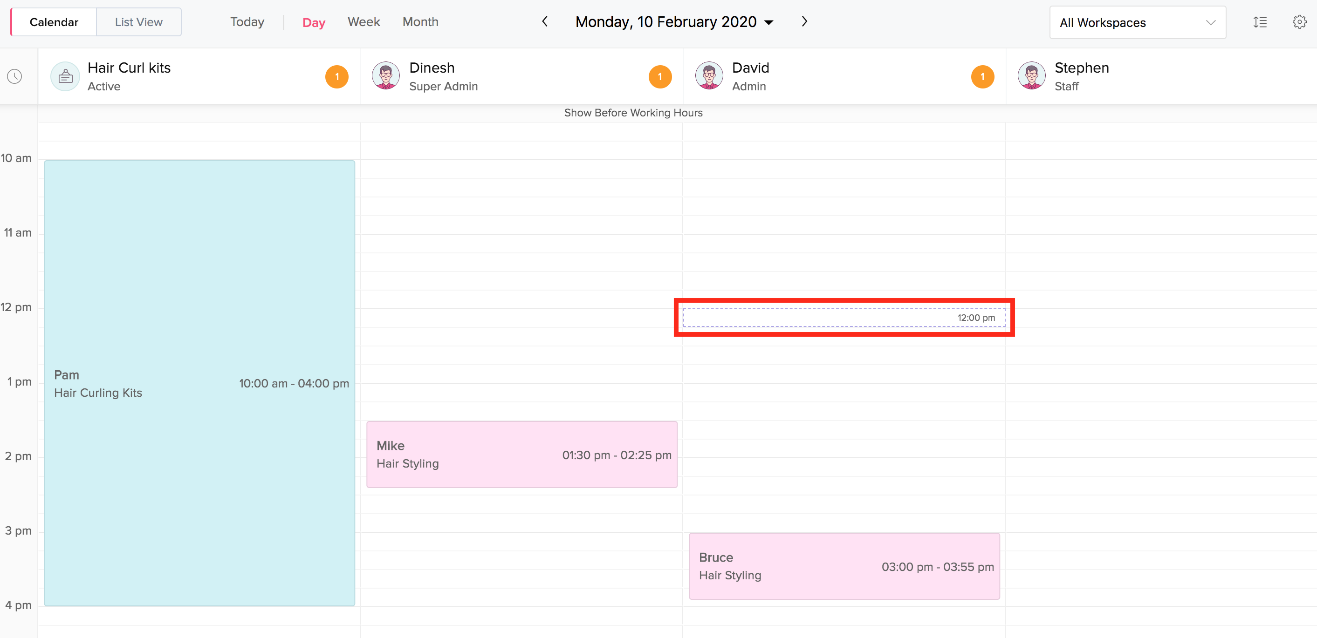Click the orange badge on Hair Curl kits
This screenshot has height=638, width=1317.
tap(337, 77)
